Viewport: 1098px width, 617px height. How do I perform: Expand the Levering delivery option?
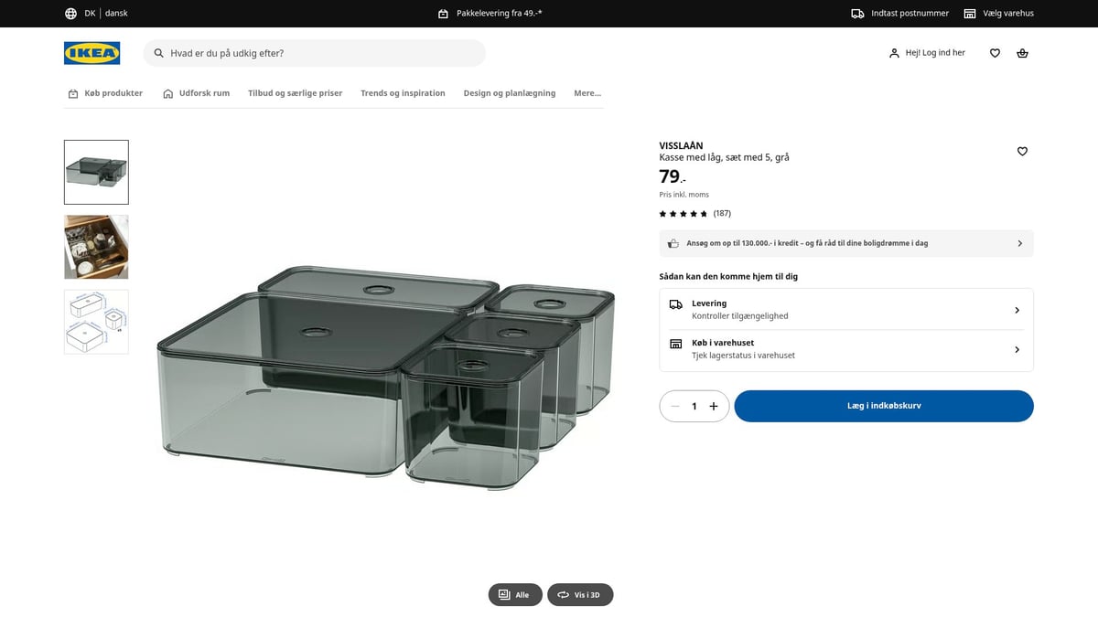846,310
